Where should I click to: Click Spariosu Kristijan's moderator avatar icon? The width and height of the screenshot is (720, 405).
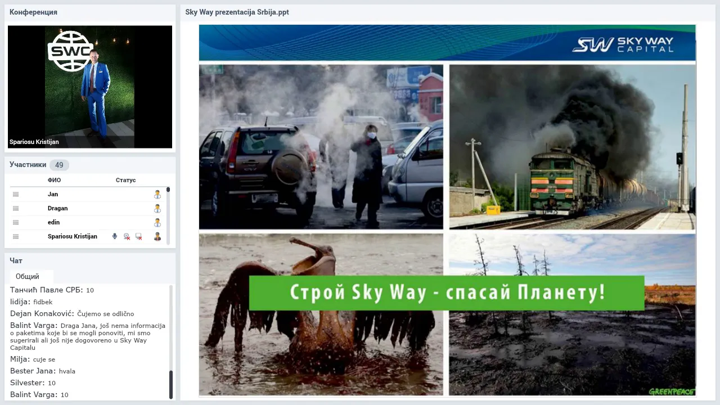click(x=157, y=236)
